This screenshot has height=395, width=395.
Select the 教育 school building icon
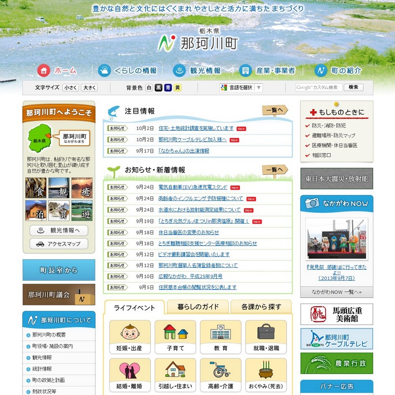coord(221,333)
